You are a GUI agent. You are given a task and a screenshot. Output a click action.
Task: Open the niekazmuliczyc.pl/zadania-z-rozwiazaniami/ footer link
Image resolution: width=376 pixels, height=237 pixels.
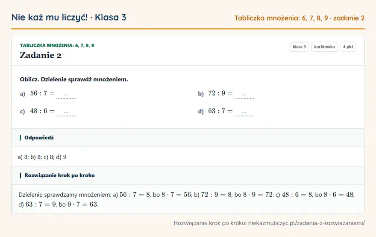point(306,223)
